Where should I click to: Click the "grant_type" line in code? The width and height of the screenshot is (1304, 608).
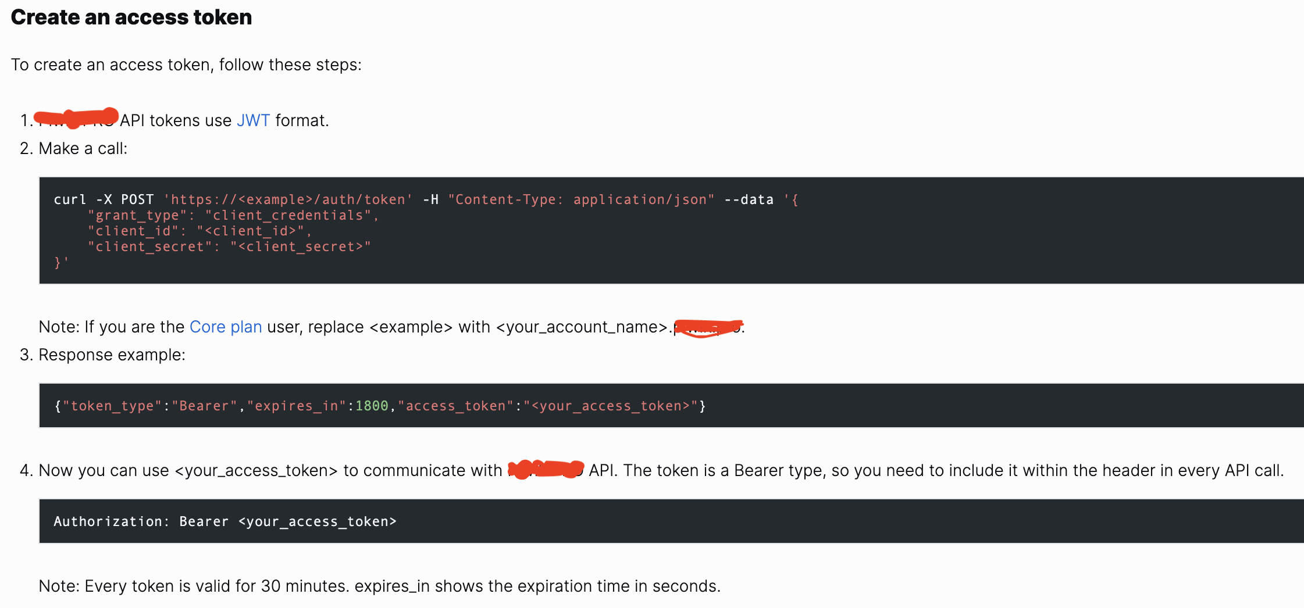233,215
